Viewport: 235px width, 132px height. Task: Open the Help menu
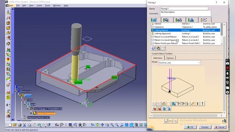66,5
